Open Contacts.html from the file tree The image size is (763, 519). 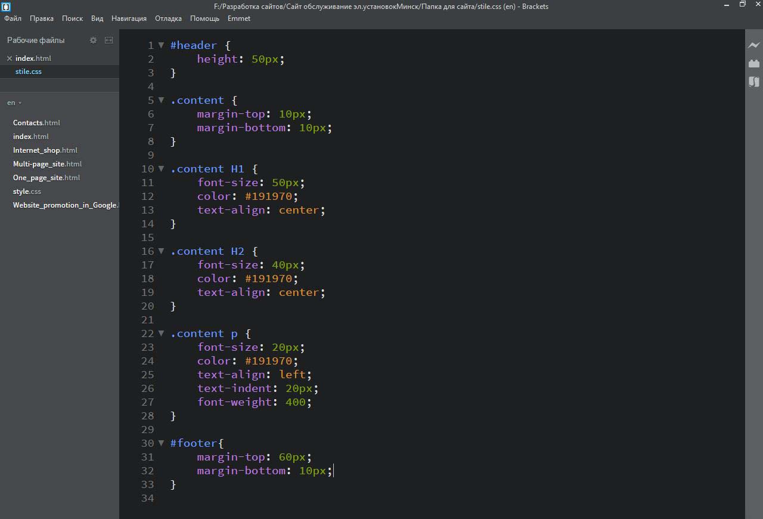click(x=36, y=123)
